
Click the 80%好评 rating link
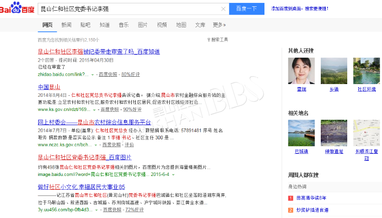(x=131, y=74)
